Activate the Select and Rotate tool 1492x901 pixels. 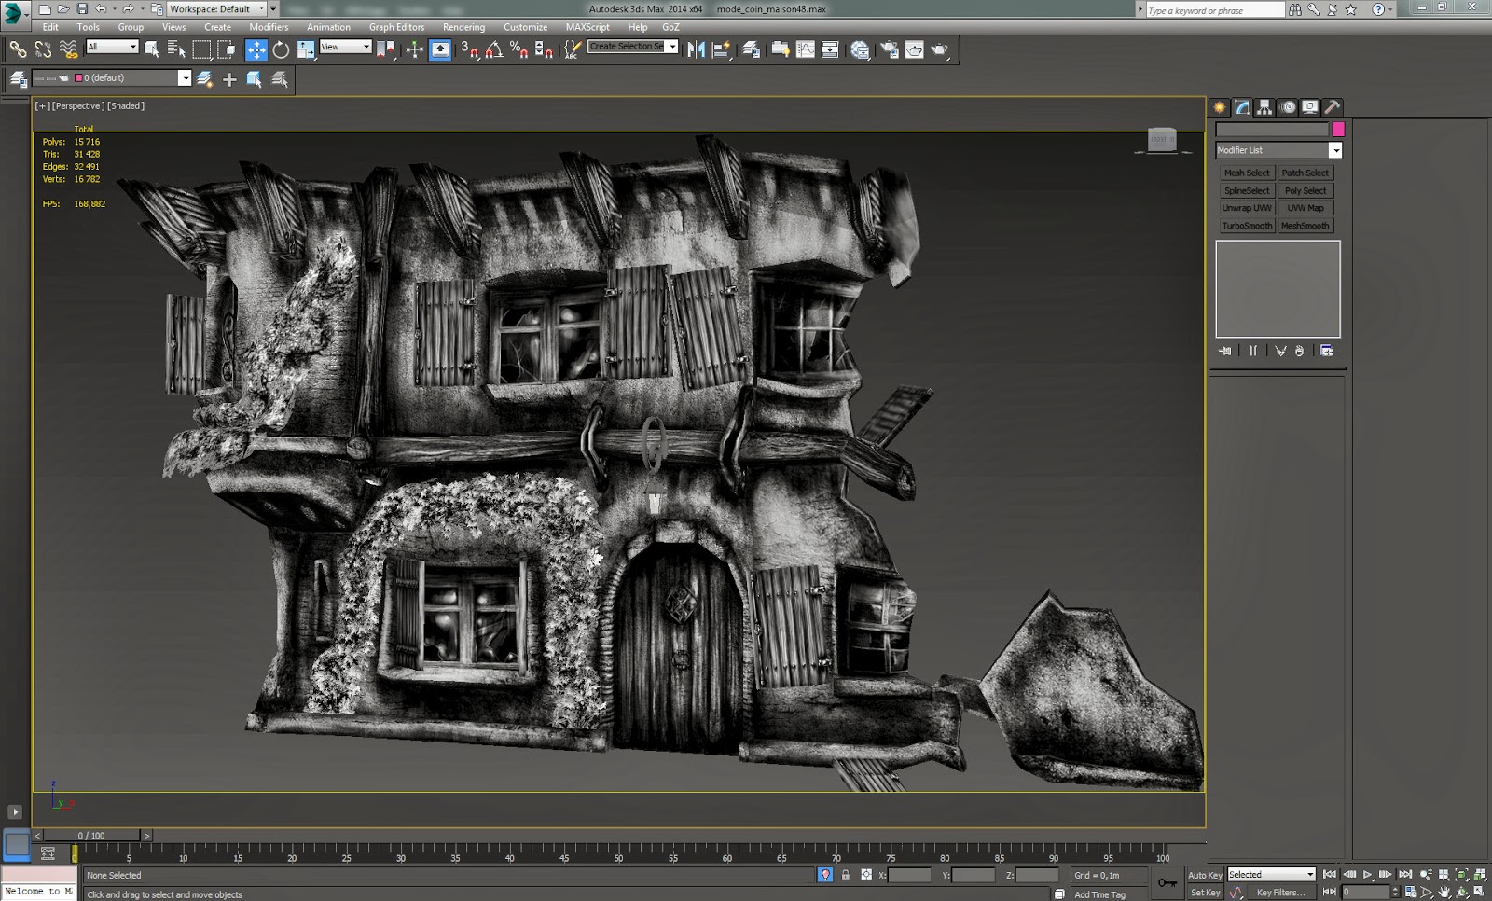(281, 49)
